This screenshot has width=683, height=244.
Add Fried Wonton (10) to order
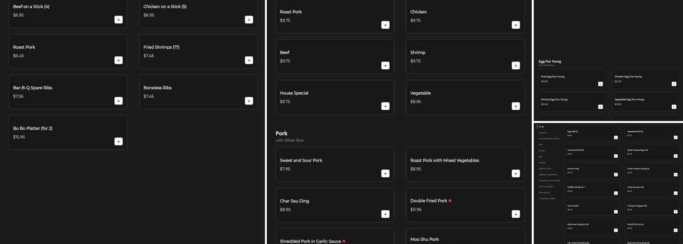(x=676, y=193)
